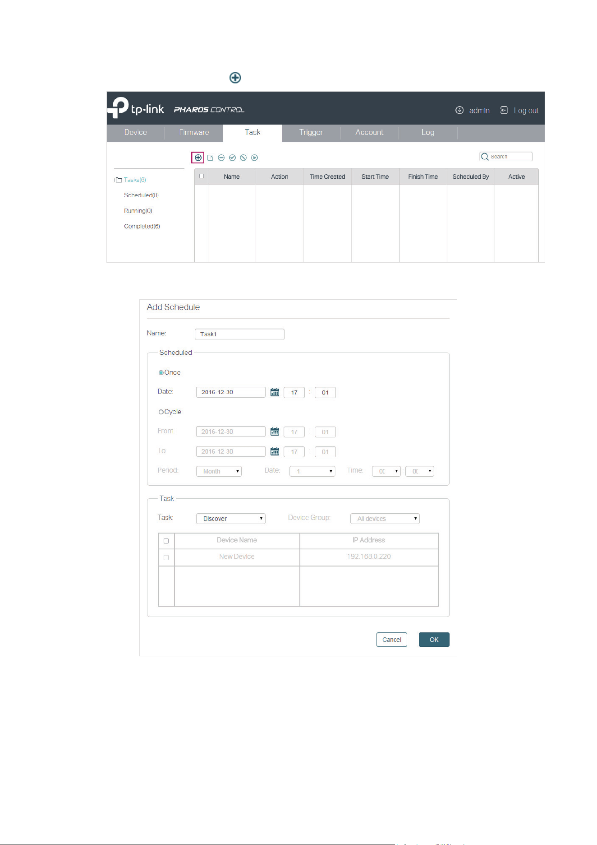Click the From date field
597x845 pixels.
point(230,432)
